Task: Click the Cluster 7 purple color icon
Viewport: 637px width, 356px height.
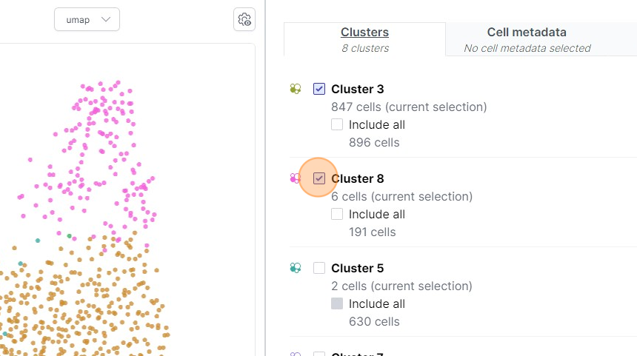Action: 296,354
